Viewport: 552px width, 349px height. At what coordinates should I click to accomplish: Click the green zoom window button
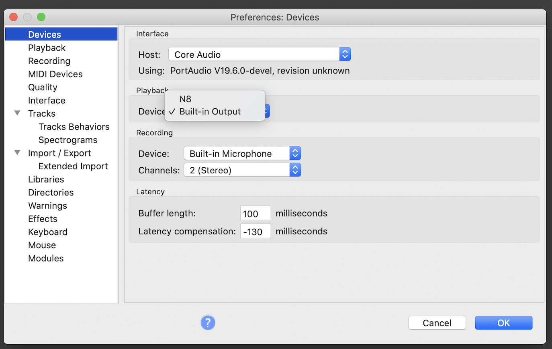[41, 17]
